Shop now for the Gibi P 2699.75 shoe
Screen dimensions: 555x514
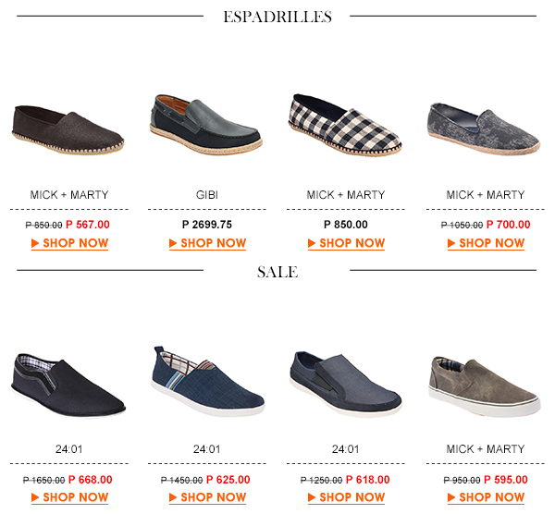tap(207, 243)
